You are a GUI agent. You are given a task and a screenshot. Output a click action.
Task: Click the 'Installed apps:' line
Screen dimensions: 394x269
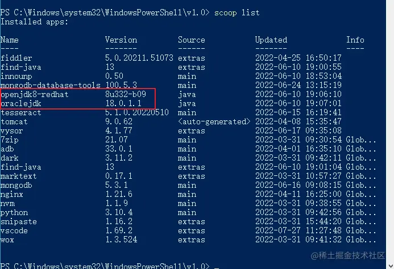(x=34, y=22)
